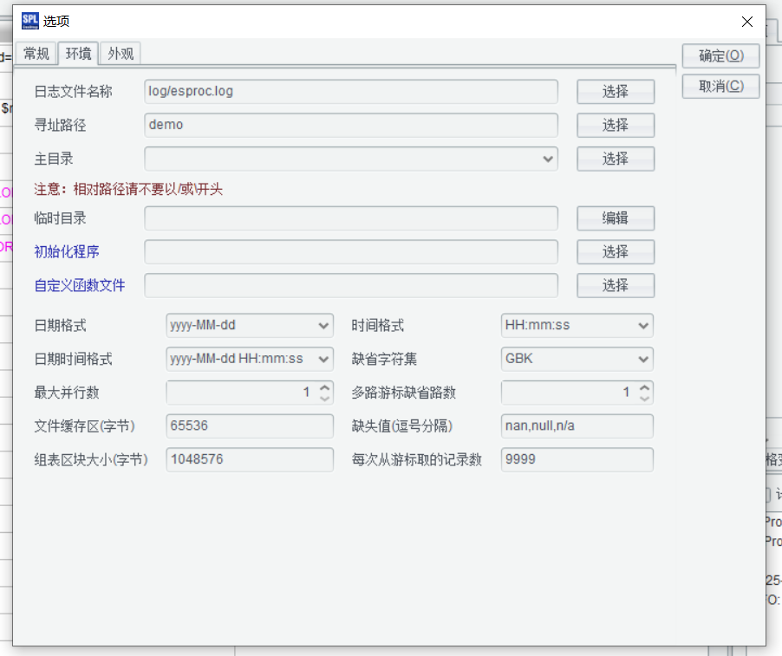
Task: Focus the 初始化程序 input field
Action: (351, 252)
